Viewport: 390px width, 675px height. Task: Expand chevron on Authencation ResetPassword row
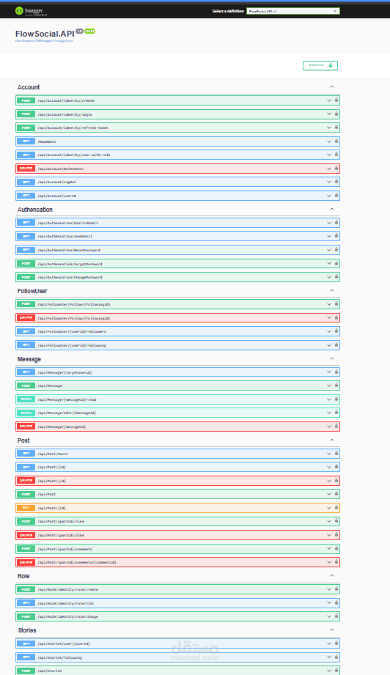coord(329,250)
